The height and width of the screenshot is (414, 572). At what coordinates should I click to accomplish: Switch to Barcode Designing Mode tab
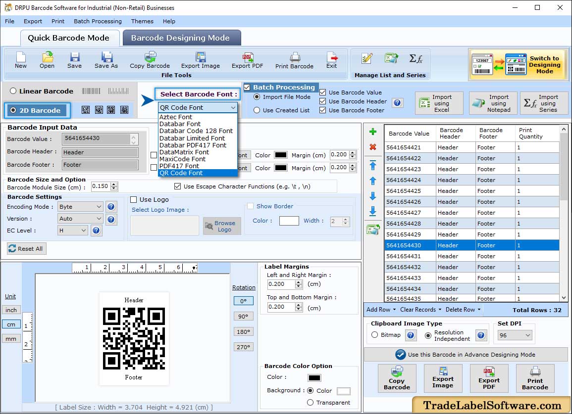(x=181, y=38)
